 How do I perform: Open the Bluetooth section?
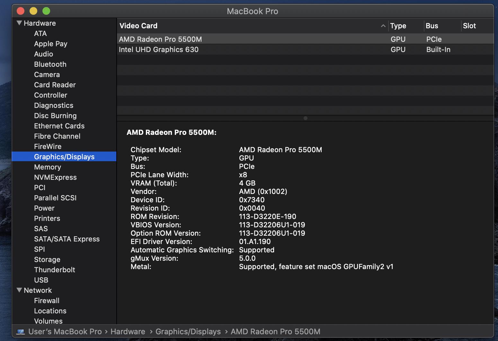click(50, 65)
